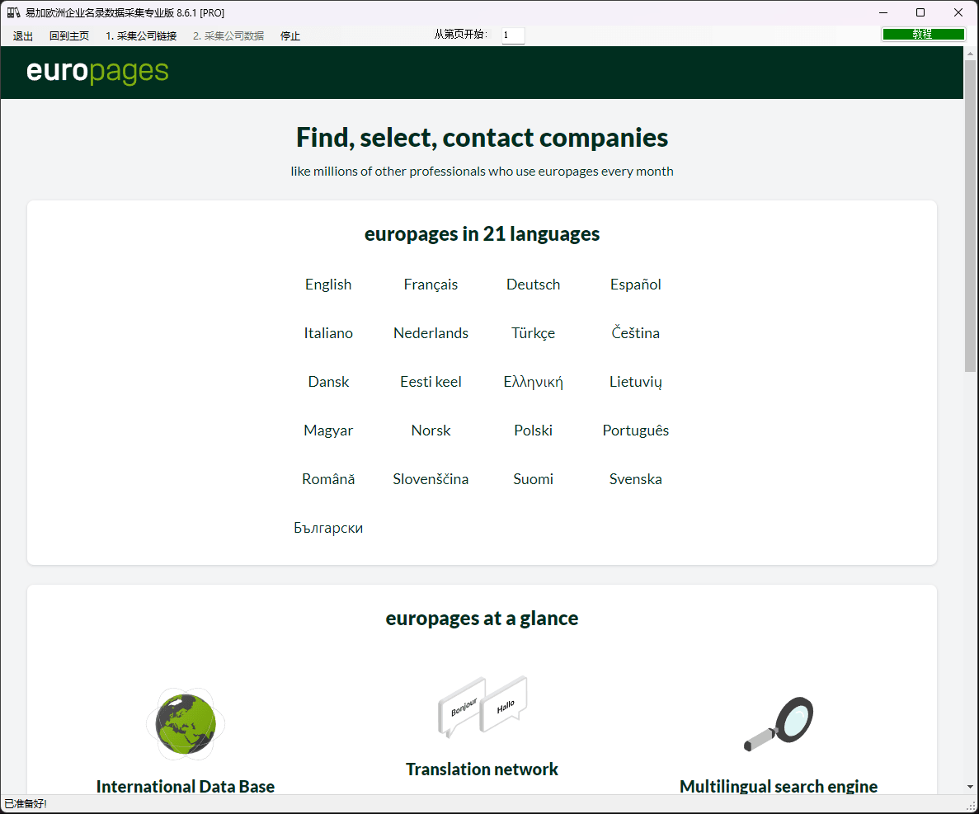The height and width of the screenshot is (814, 979).
Task: Click the scrollbar up arrow
Action: (970, 54)
